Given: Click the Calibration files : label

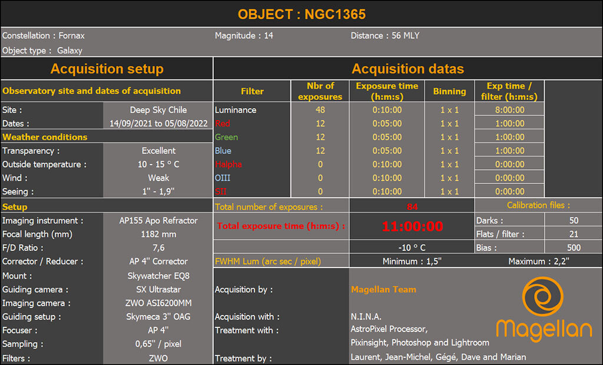Looking at the screenshot, I should pos(538,205).
